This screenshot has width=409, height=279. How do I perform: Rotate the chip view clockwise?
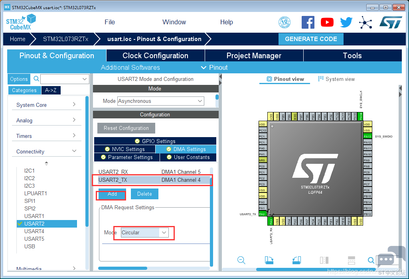click(269, 260)
